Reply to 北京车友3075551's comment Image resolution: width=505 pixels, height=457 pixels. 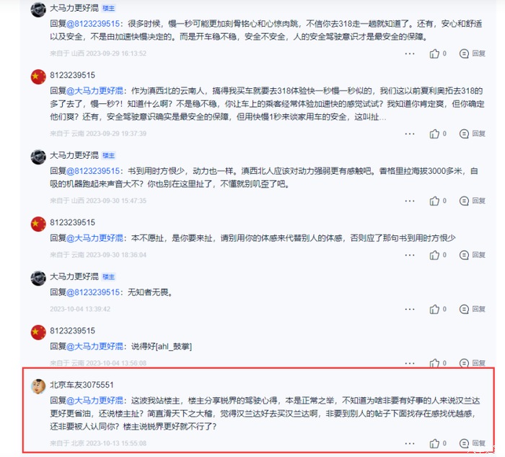pos(472,443)
